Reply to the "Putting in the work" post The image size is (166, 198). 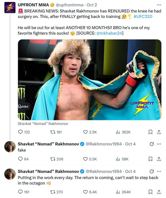click(20, 192)
